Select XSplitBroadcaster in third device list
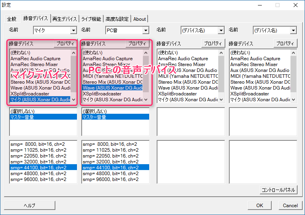This screenshot has height=215, width=305. point(188,94)
